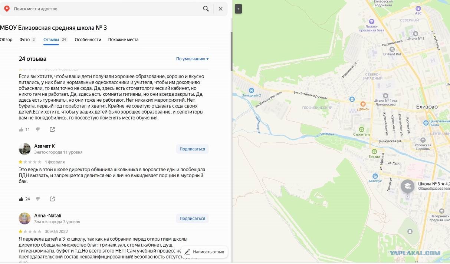
Task: Open the Обзор tab
Action: tap(6, 40)
